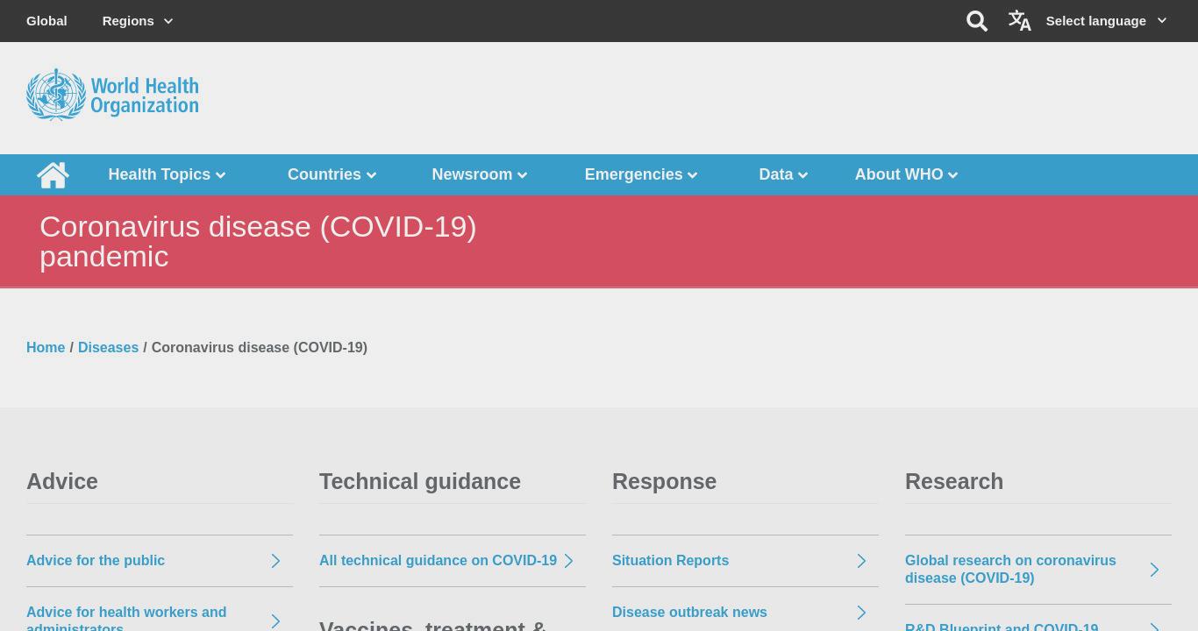Click arrow beside All technical guidance on COVID-19
Image resolution: width=1198 pixels, height=631 pixels.
tap(568, 561)
